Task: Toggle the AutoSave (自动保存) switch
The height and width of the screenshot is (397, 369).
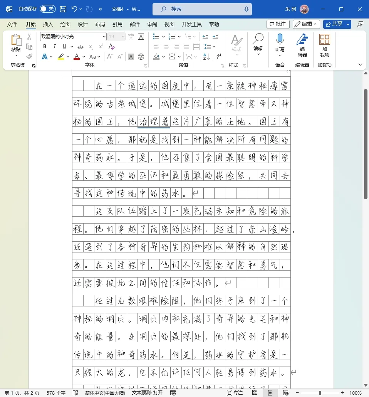Action: point(47,9)
